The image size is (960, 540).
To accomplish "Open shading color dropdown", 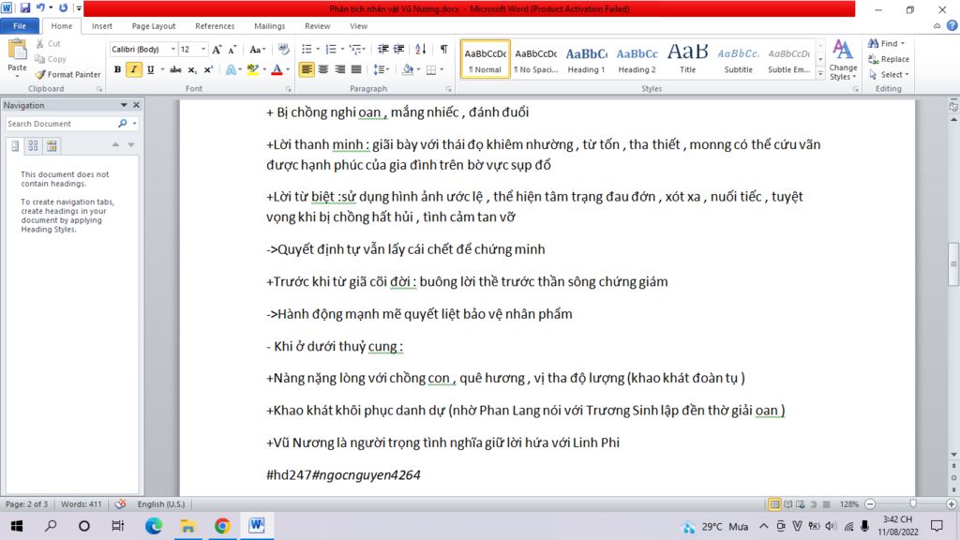I will [418, 69].
